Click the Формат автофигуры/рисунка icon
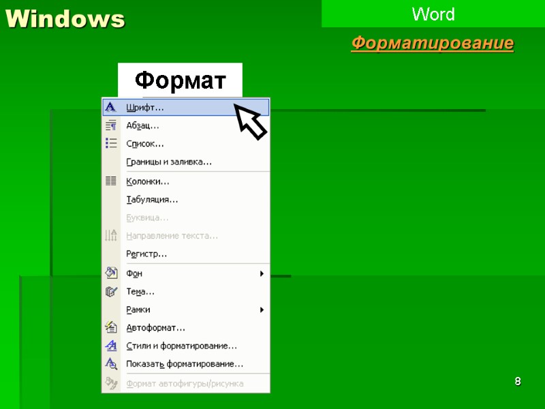This screenshot has height=409, width=545. (111, 383)
